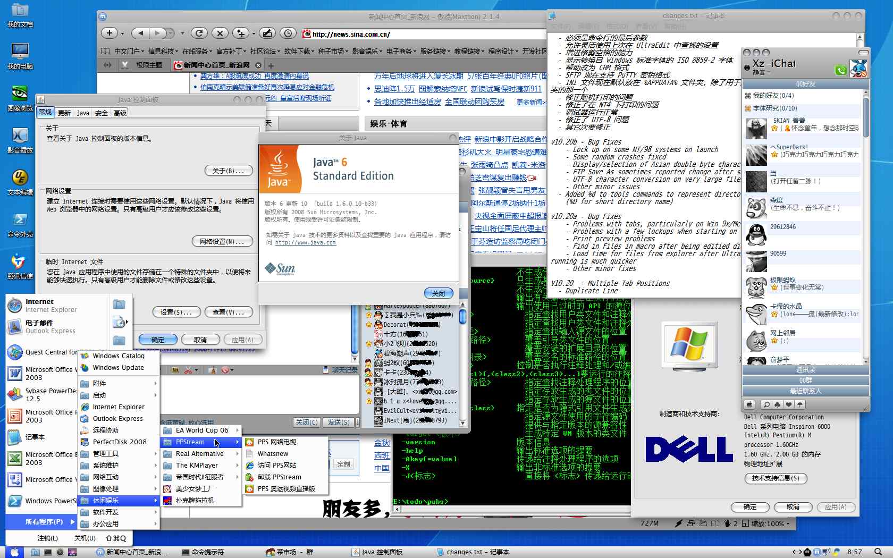The width and height of the screenshot is (893, 558).
Task: Open 命令外壳 PowerShell desktop icon
Action: point(20,224)
